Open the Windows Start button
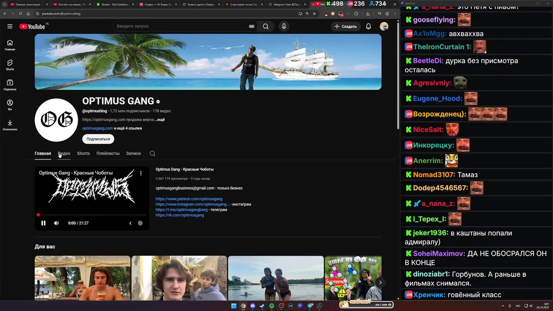Image resolution: width=553 pixels, height=311 pixels. pyautogui.click(x=234, y=306)
